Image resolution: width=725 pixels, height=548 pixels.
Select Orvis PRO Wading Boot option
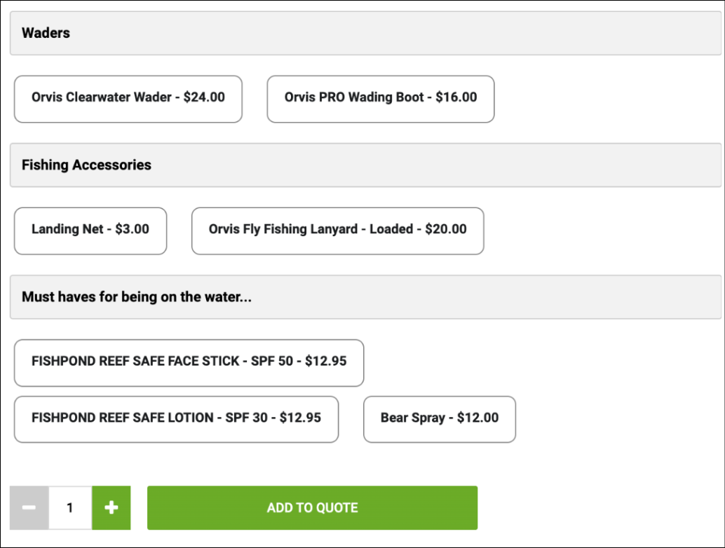(x=380, y=99)
